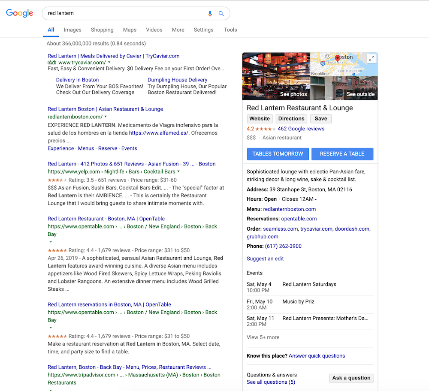Click the address 39 Stanhope St text
Image resolution: width=429 pixels, height=391 pixels.
311,189
